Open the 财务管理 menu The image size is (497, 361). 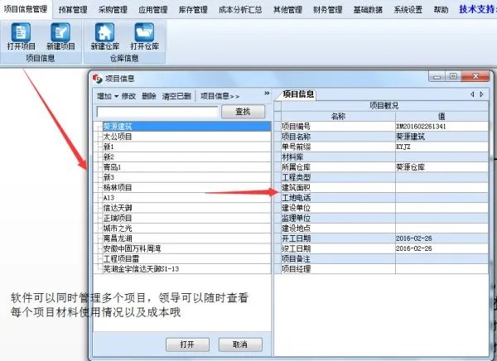pyautogui.click(x=328, y=10)
